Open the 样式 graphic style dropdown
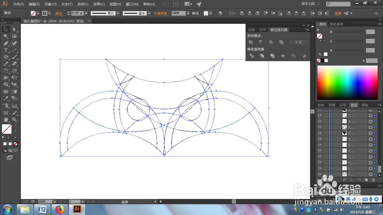The image size is (383, 215). pos(211,13)
